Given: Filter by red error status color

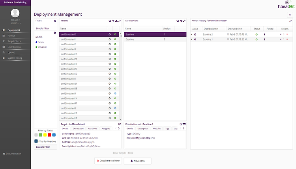Looking at the screenshot, I should click(49, 135).
